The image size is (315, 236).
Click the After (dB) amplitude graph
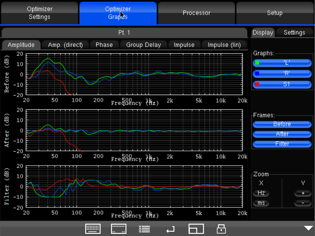click(x=134, y=130)
